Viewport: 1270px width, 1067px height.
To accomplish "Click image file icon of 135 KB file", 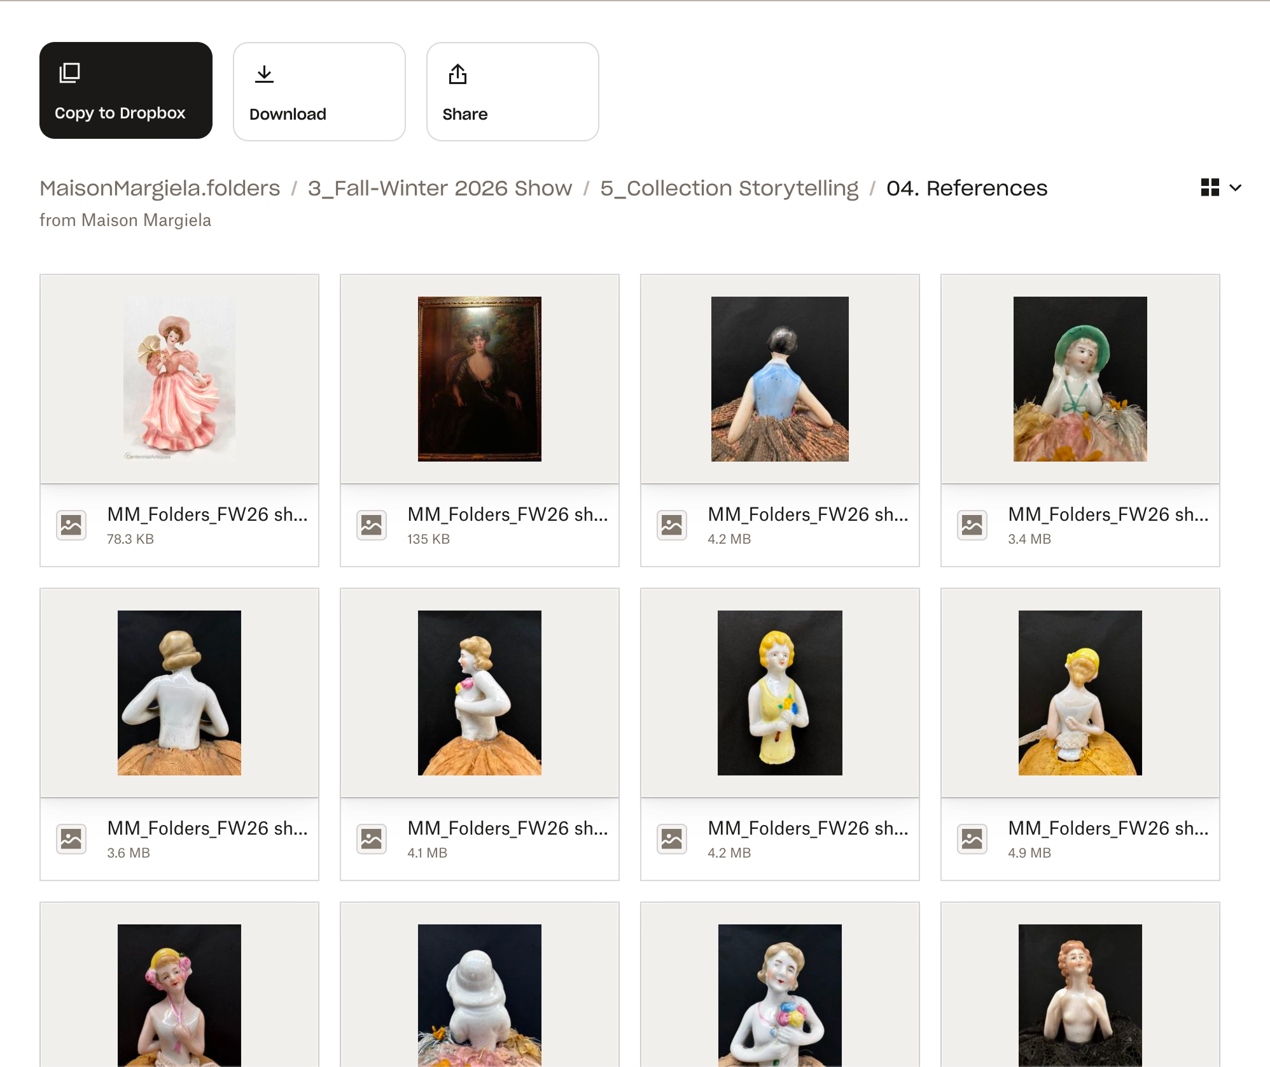I will point(372,525).
